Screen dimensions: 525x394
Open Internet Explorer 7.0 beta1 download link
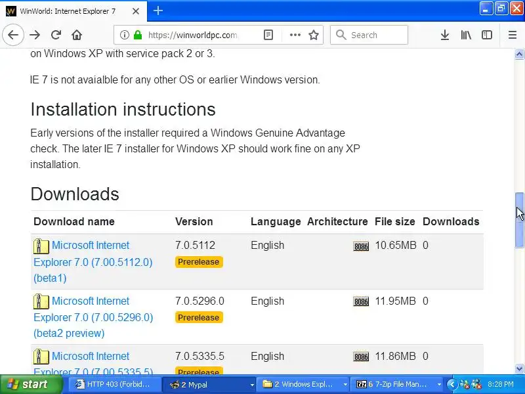pyautogui.click(x=93, y=261)
